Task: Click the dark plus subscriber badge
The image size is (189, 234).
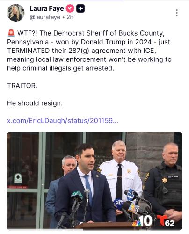Action: (x=80, y=8)
